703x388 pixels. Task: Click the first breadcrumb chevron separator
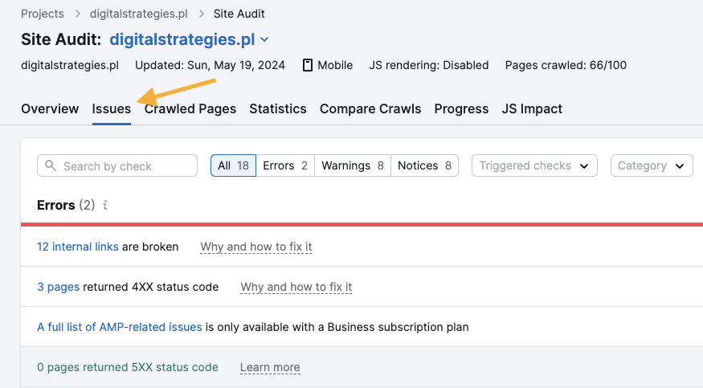click(x=77, y=14)
